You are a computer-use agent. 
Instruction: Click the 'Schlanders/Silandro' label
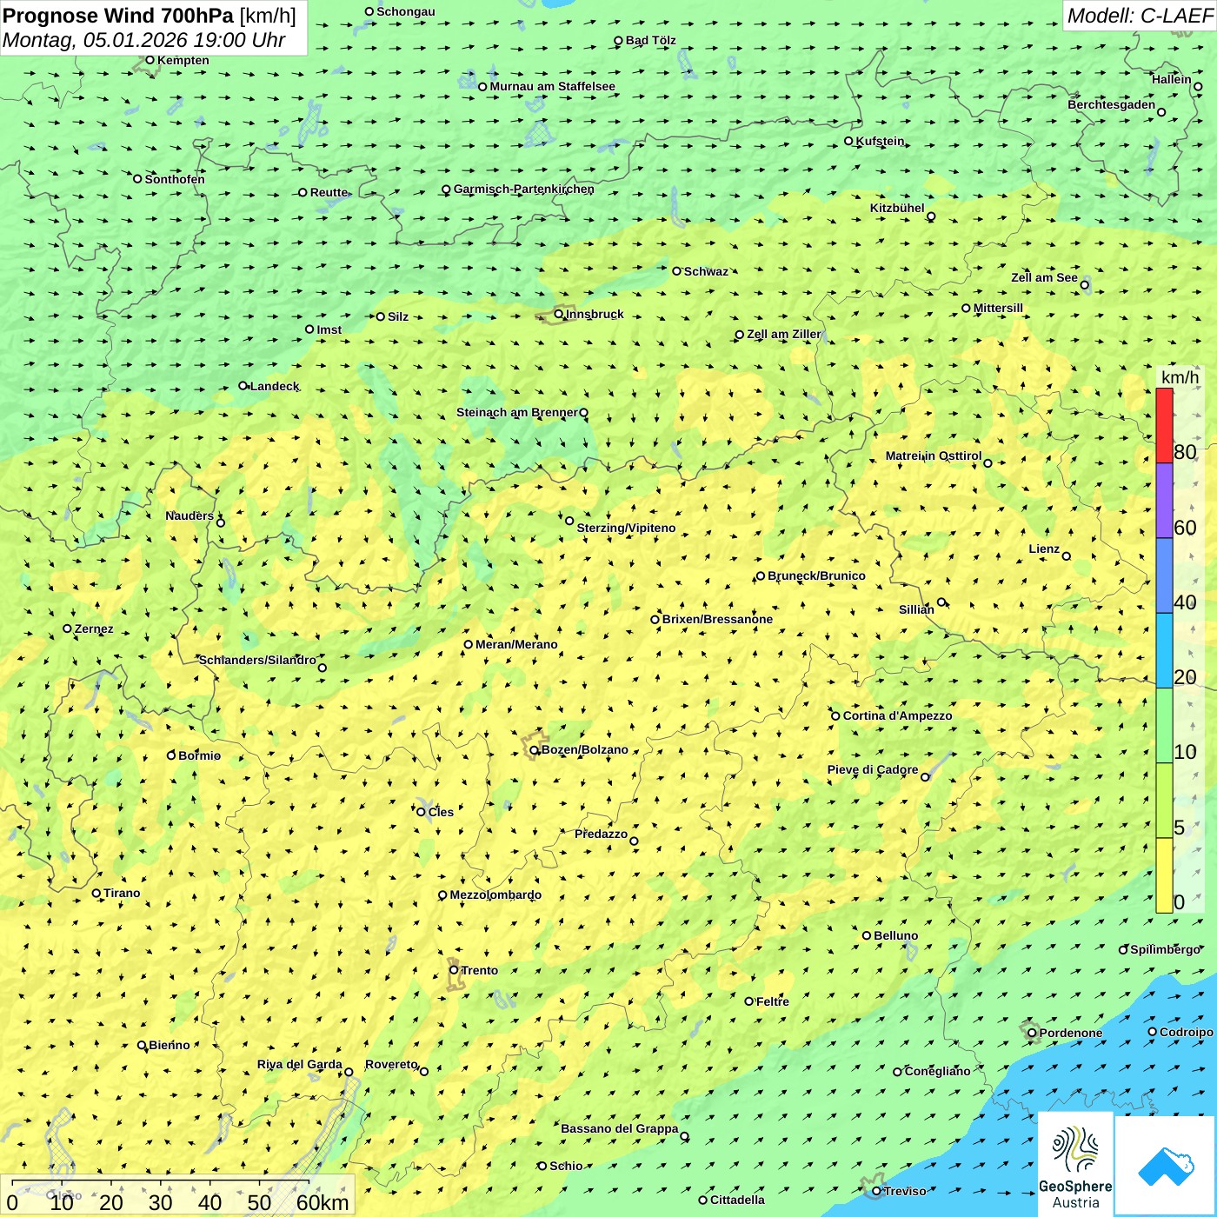coord(257,660)
